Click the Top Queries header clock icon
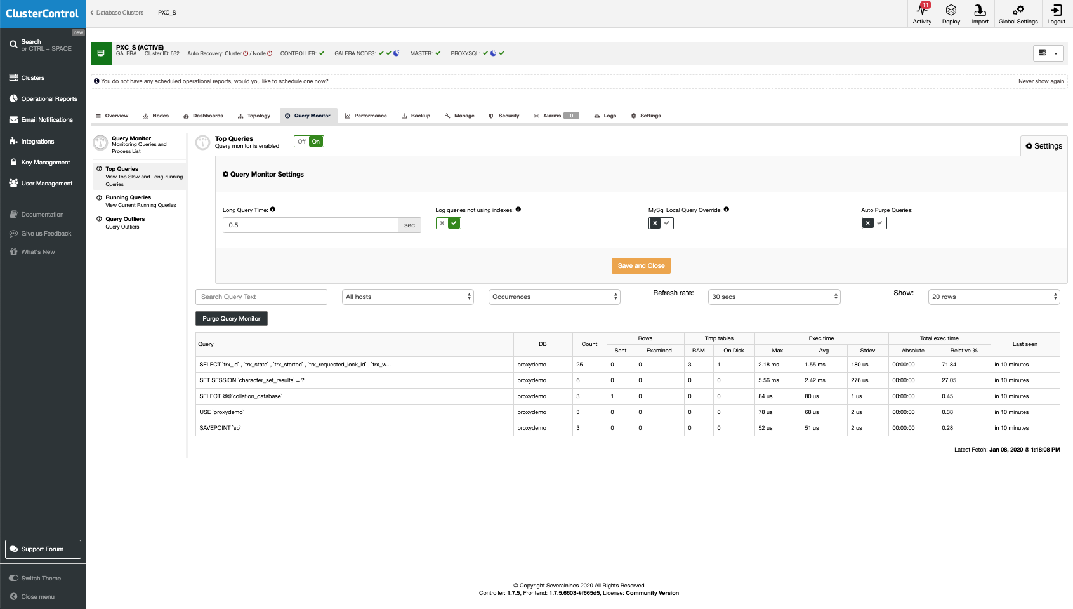Image resolution: width=1073 pixels, height=609 pixels. pyautogui.click(x=202, y=142)
